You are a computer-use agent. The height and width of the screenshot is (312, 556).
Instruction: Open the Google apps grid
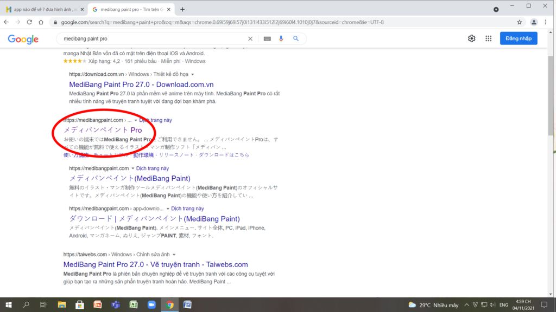(x=488, y=38)
